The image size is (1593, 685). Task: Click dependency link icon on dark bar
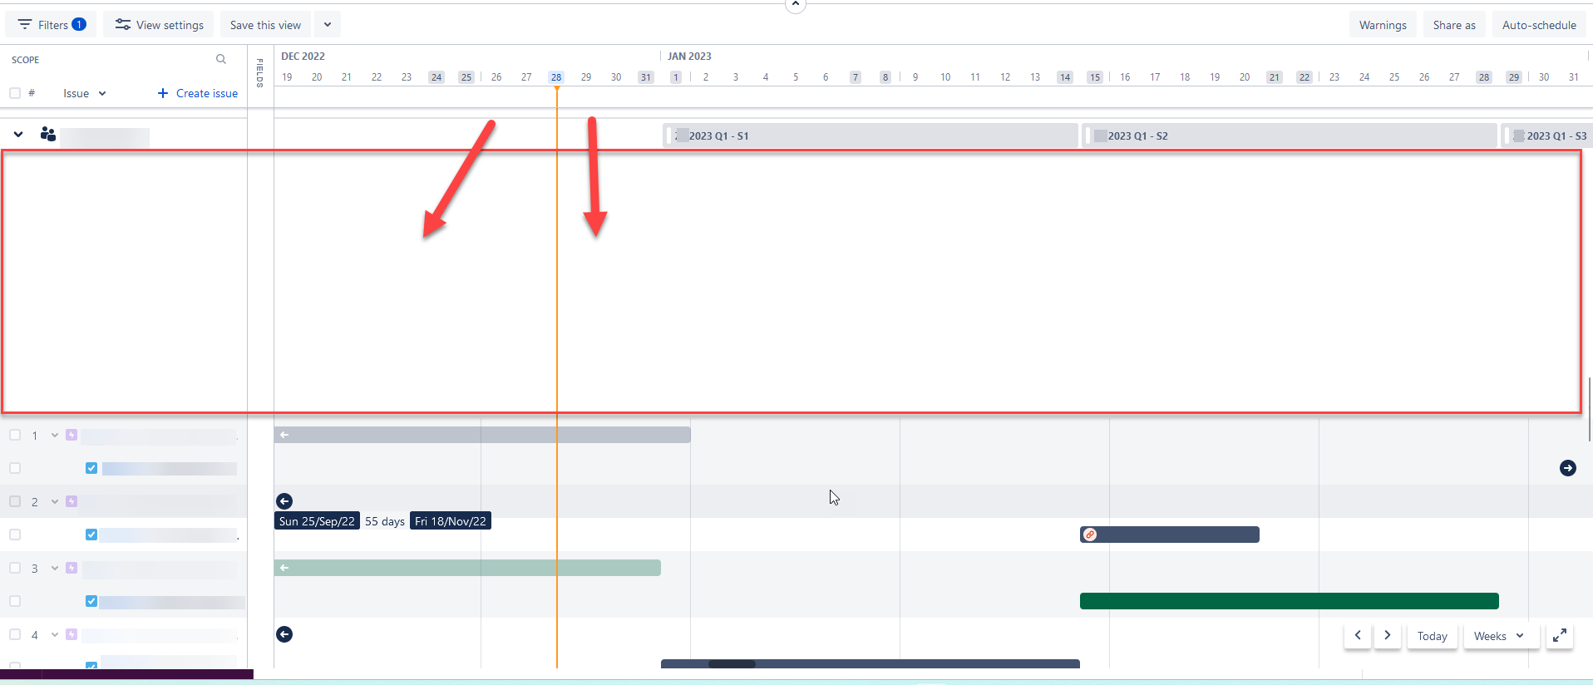(1090, 535)
